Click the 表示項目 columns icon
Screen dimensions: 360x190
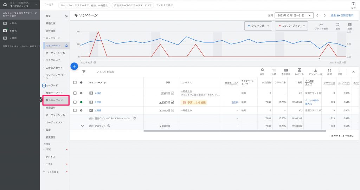click(286, 70)
